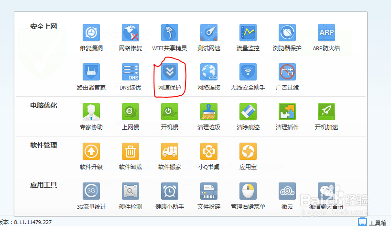Screen dimensions: 391x226
Task: Open 软件卸载 uninstall tool
Action: tap(130, 151)
